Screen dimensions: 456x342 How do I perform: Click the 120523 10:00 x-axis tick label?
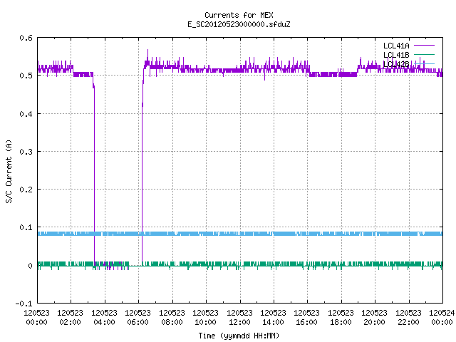[x=205, y=318]
